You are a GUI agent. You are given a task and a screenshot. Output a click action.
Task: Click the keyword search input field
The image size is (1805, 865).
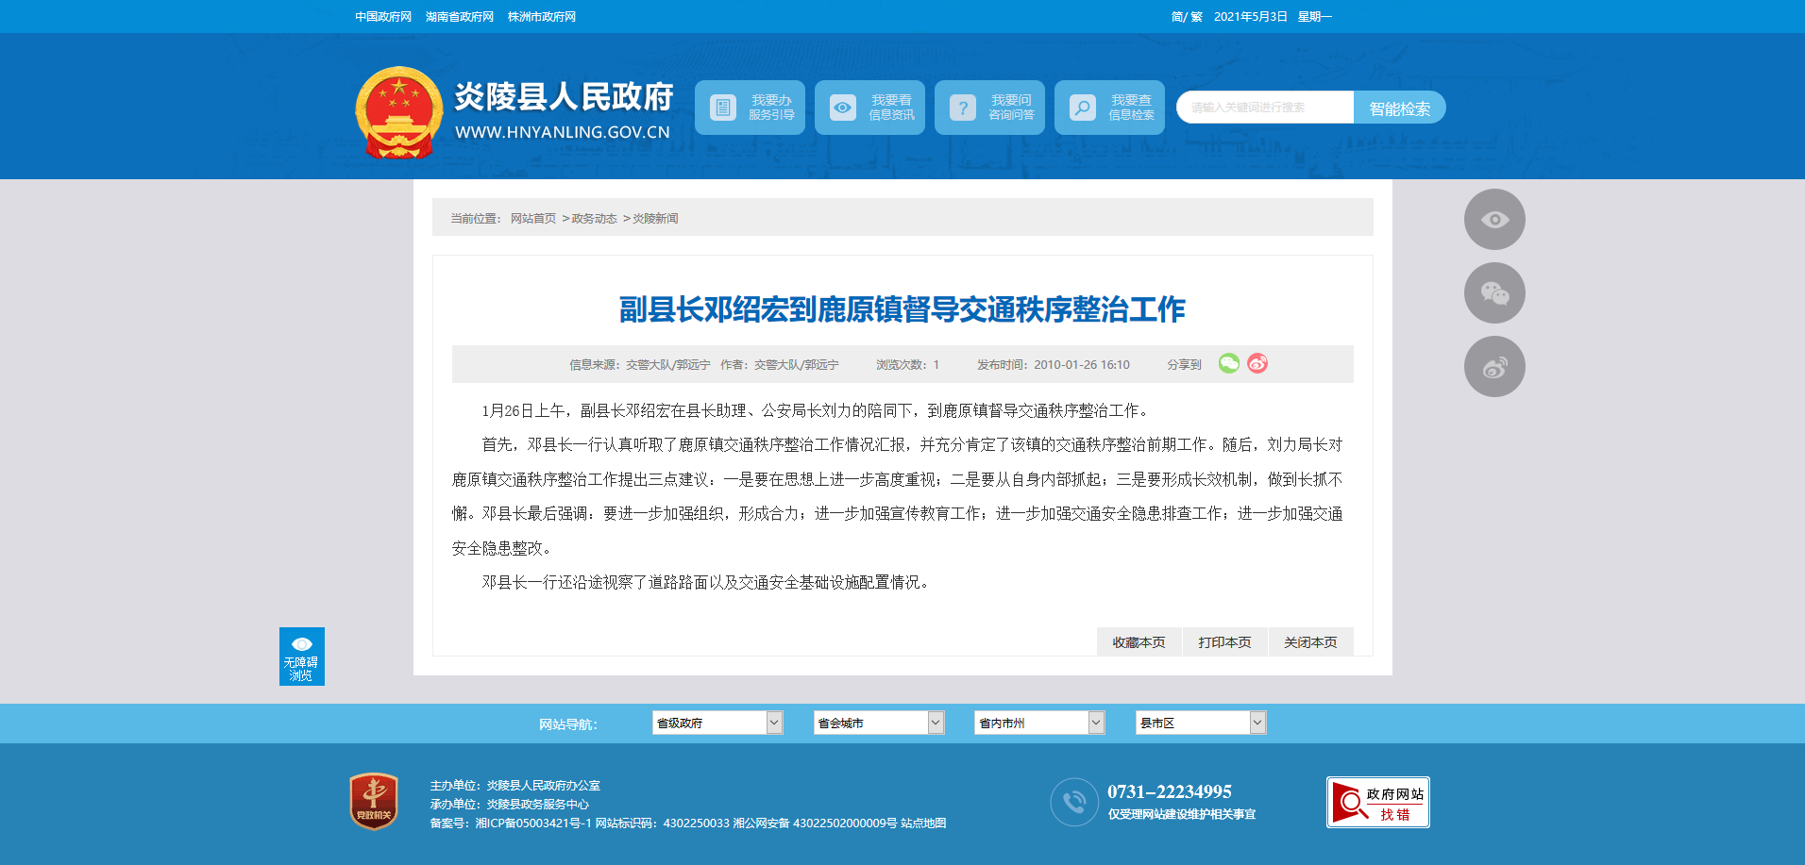point(1264,108)
